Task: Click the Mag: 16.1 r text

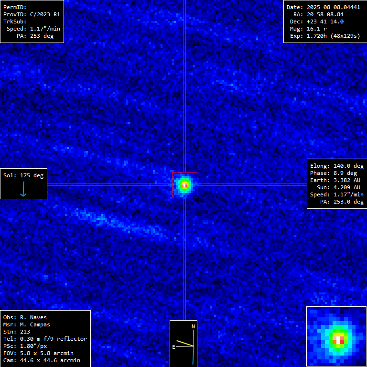Action: (x=308, y=29)
